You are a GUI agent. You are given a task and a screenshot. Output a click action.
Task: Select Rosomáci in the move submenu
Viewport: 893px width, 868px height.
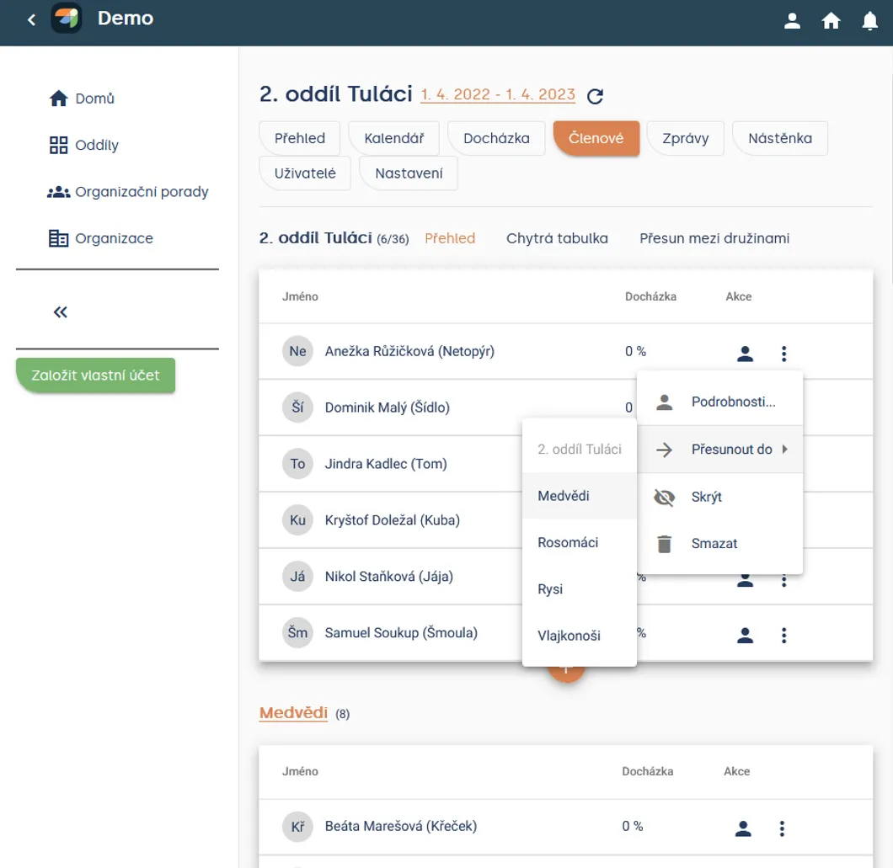tap(579, 542)
